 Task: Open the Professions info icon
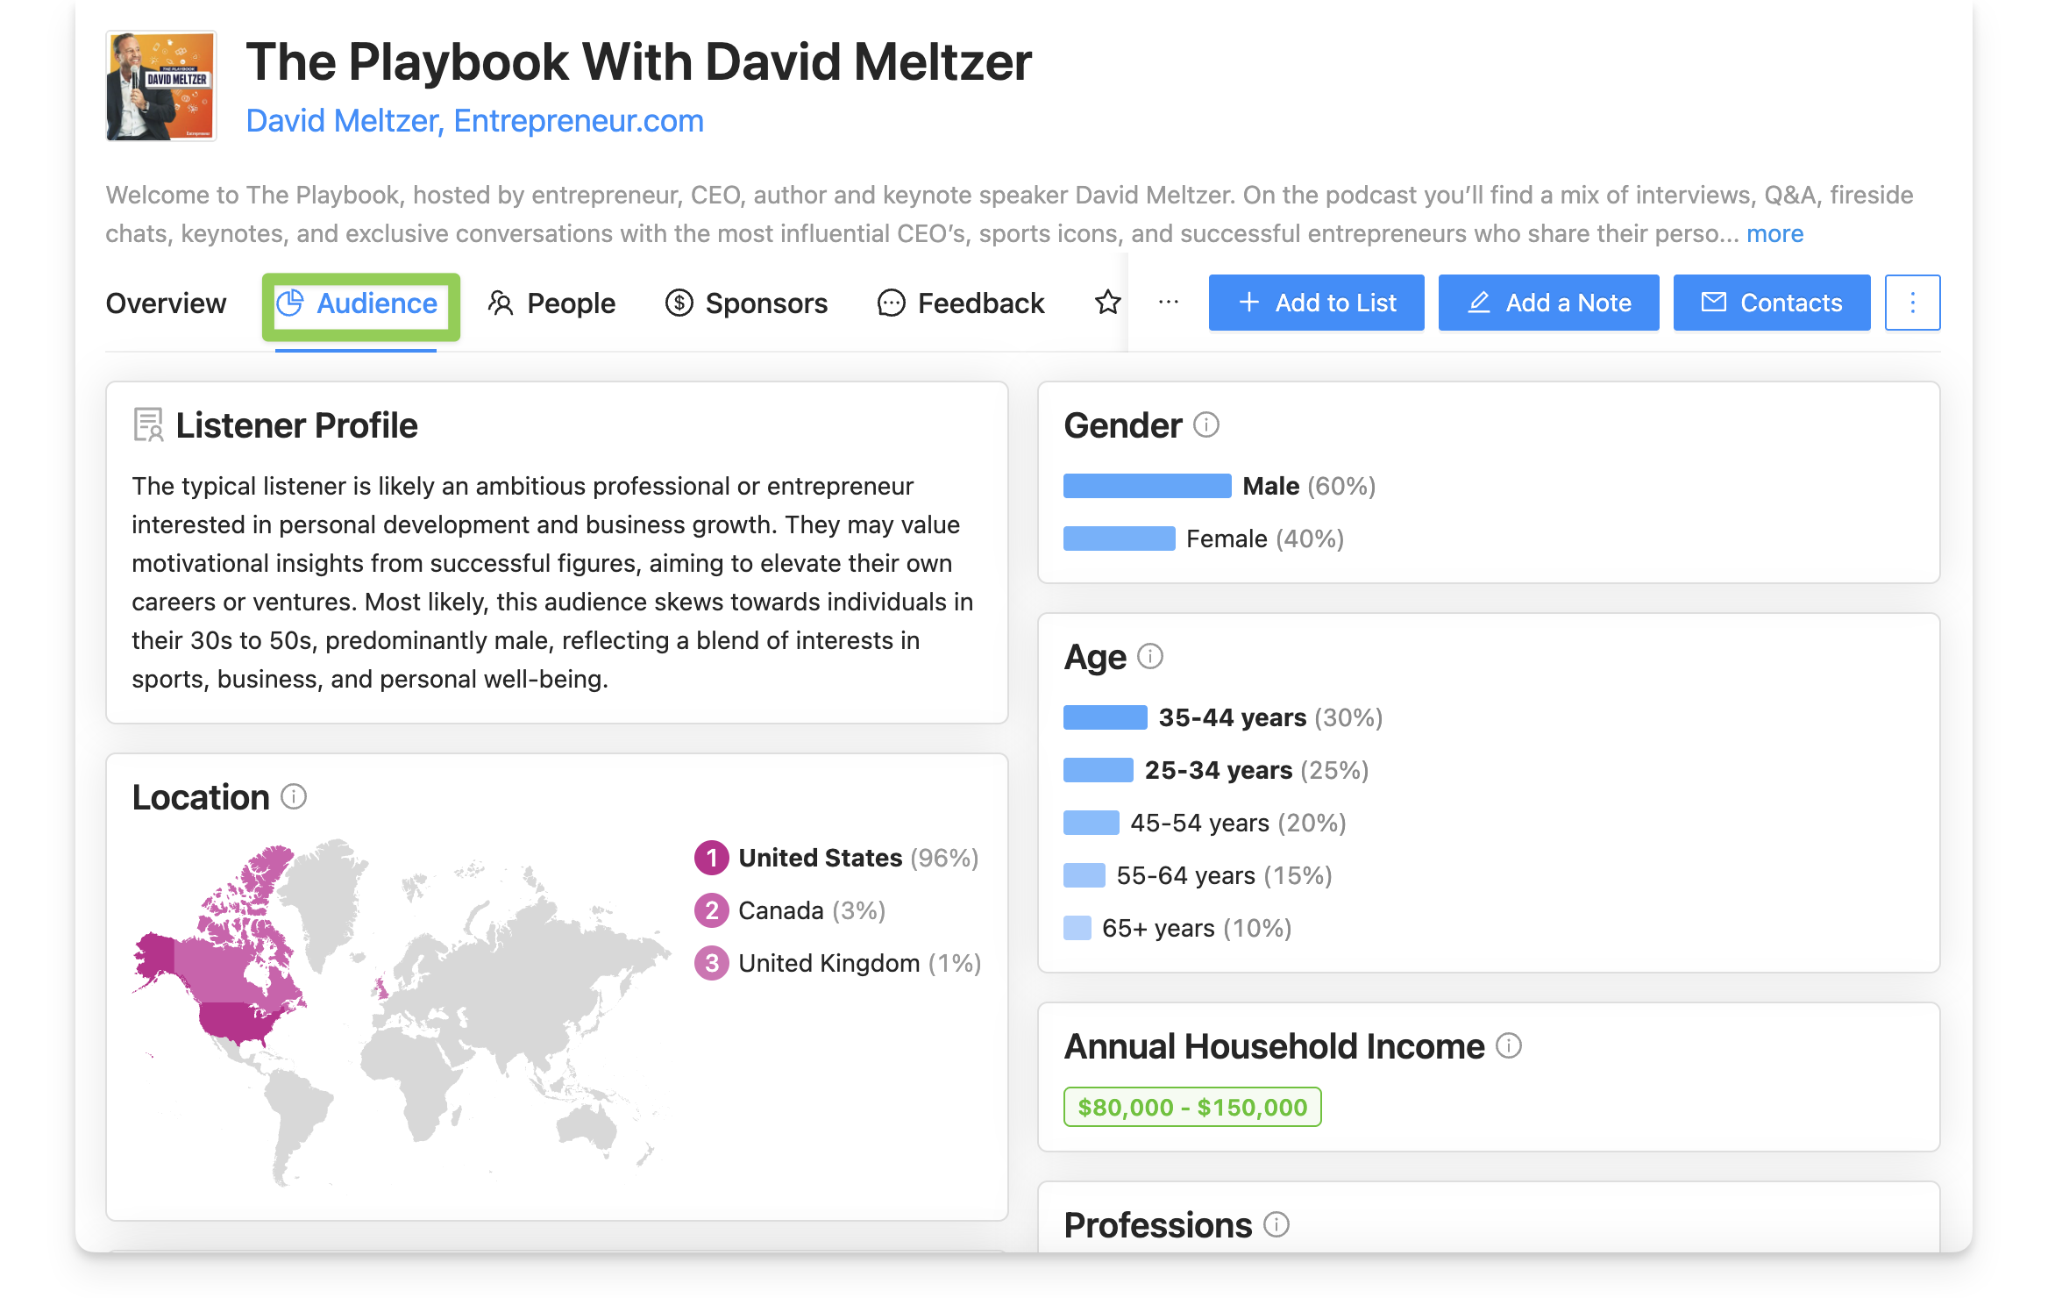pyautogui.click(x=1276, y=1225)
